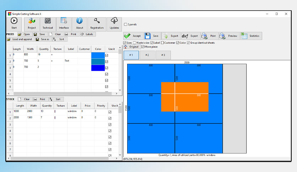Uncheck Use it for stock row 1
The height and width of the screenshot is (172, 297).
click(110, 112)
